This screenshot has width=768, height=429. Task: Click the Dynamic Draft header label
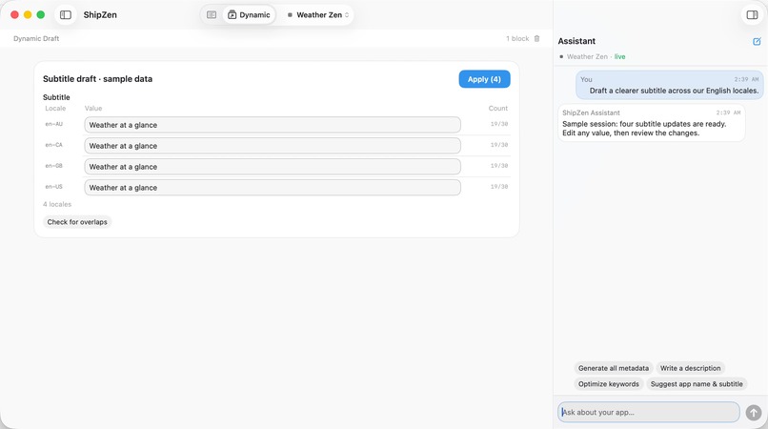tap(36, 38)
